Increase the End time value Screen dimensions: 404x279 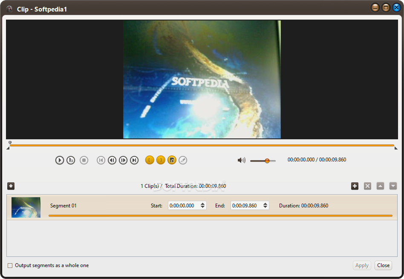point(265,204)
